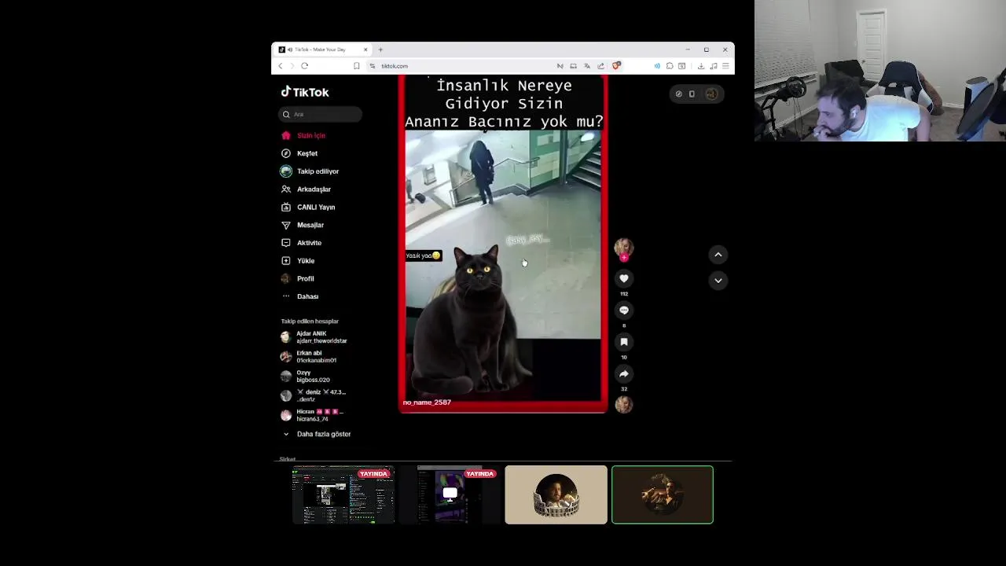Focus the TikTok Ara search field

(x=321, y=114)
